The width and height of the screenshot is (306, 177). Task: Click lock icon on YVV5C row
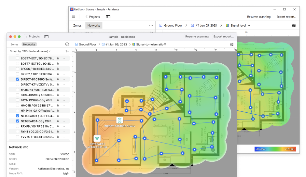58,137
